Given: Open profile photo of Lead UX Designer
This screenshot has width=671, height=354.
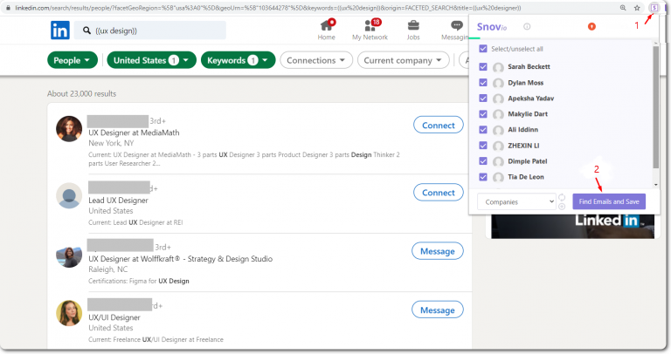Looking at the screenshot, I should coord(69,195).
